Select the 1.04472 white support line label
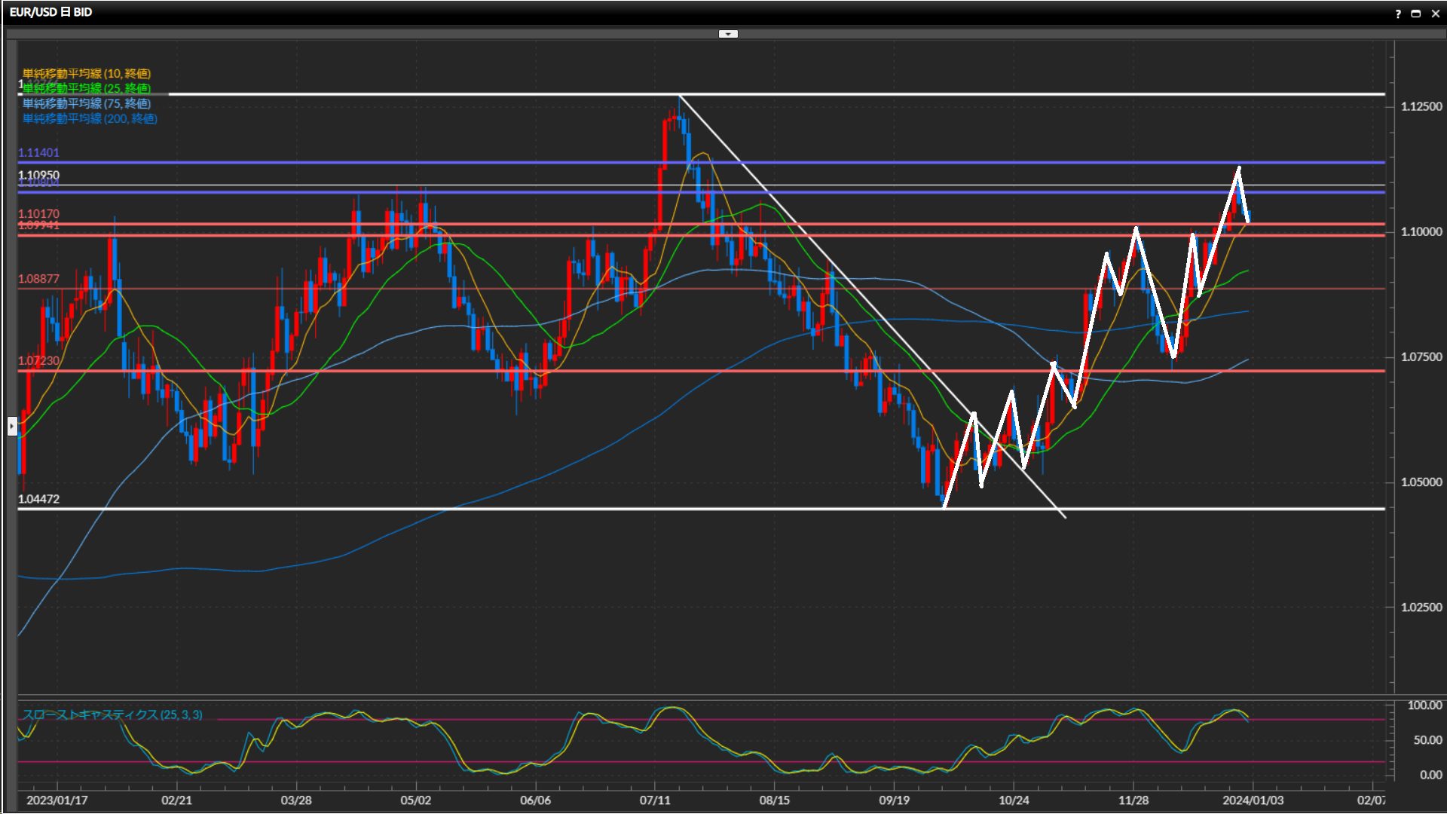 pos(38,499)
